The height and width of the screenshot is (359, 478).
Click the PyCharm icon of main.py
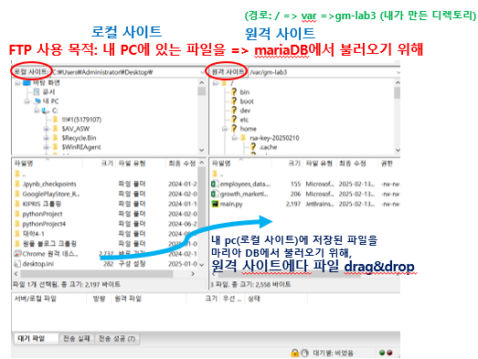(x=215, y=204)
